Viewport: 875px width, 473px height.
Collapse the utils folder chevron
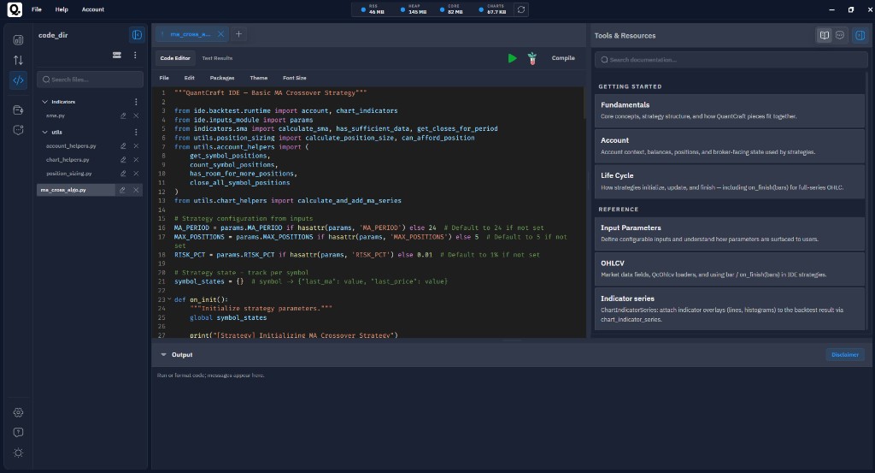44,133
